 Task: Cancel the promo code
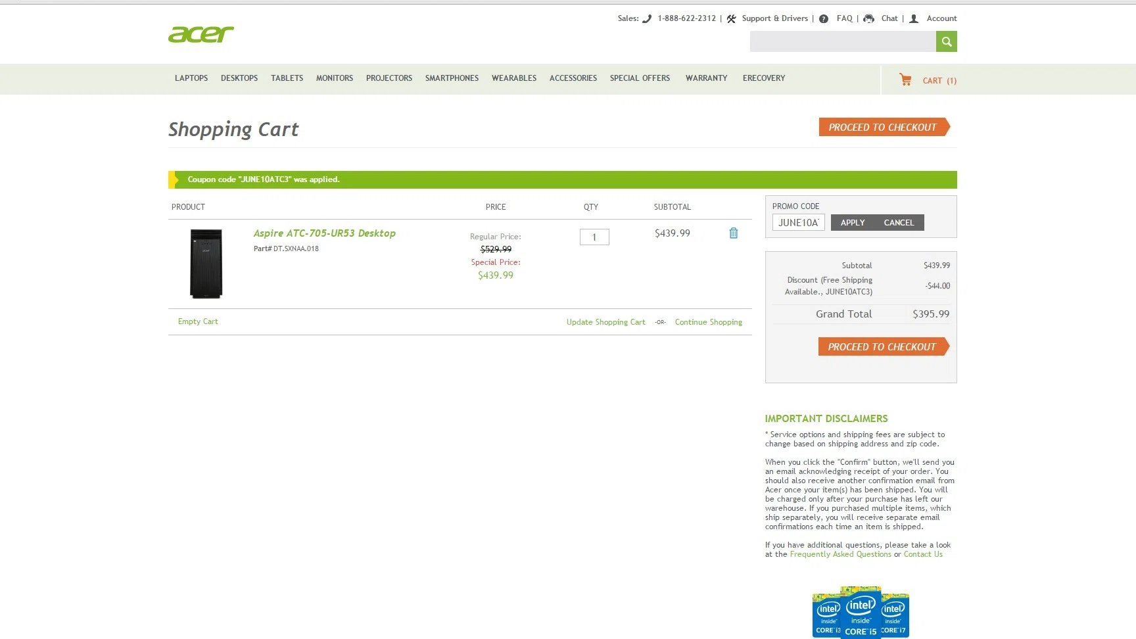(899, 223)
